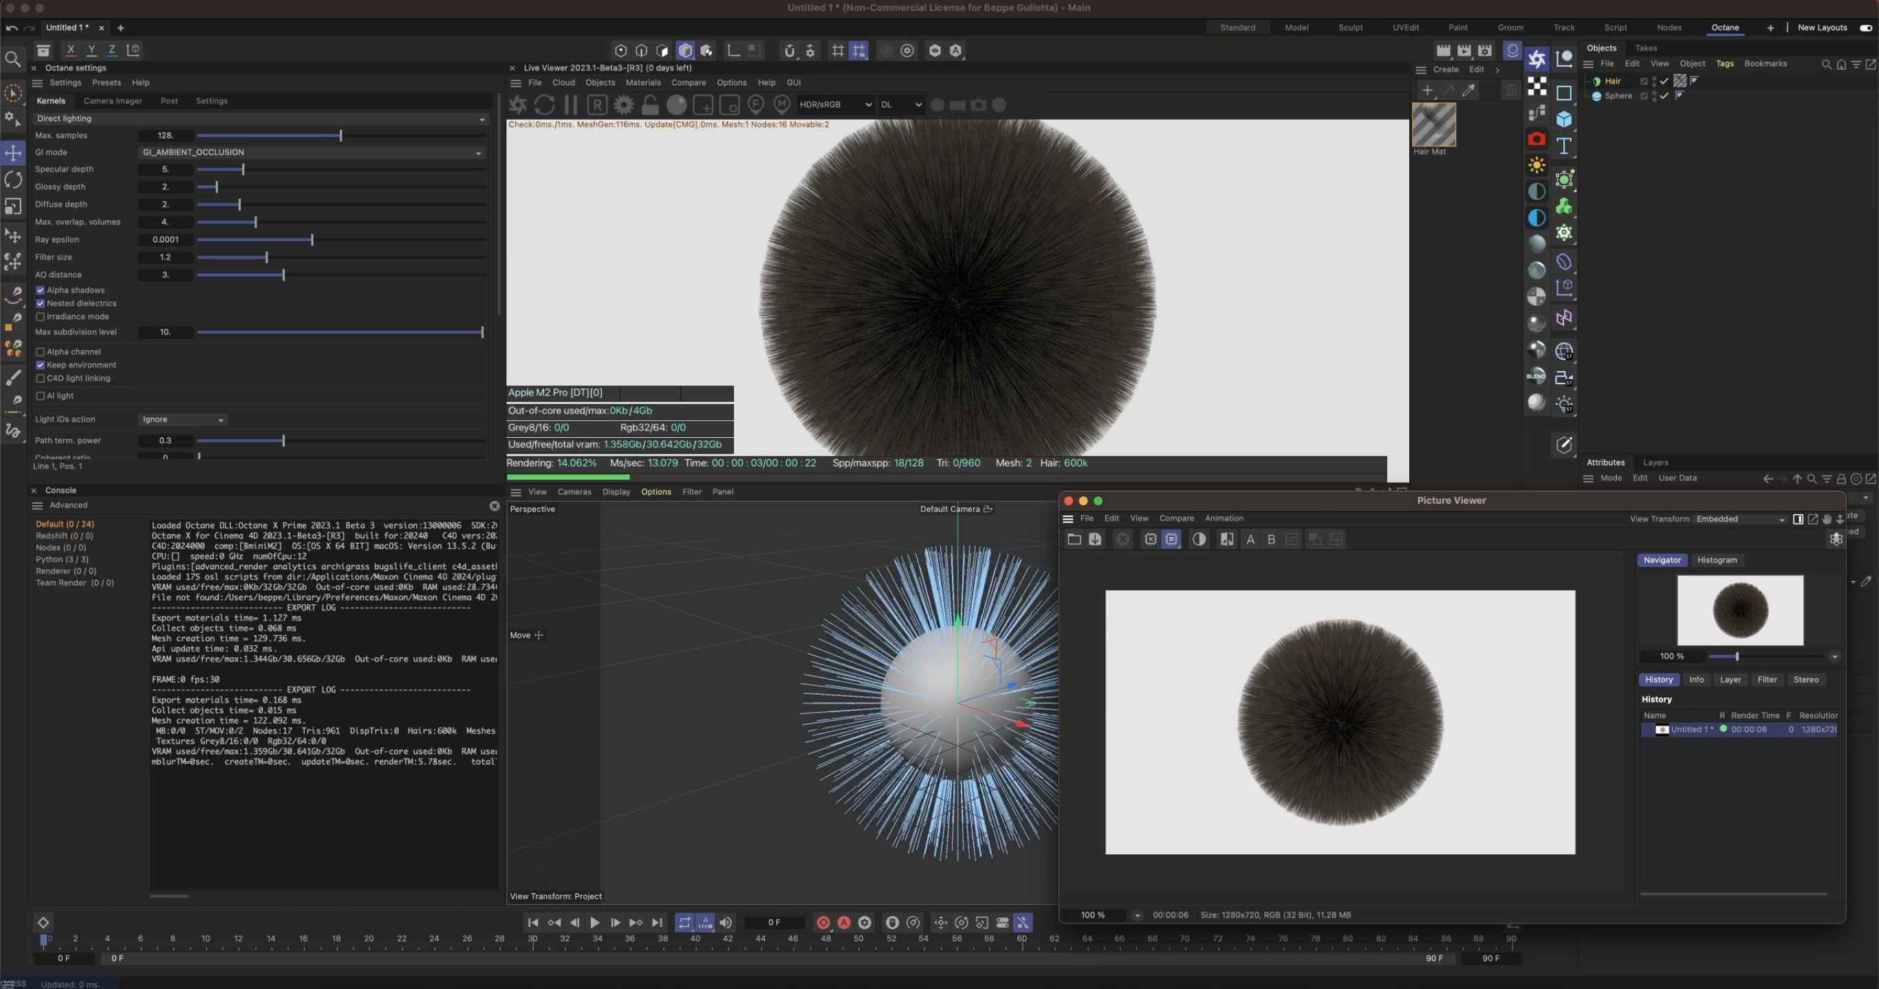Toggle the Irradiance mode checkbox
1879x989 pixels.
pos(41,317)
